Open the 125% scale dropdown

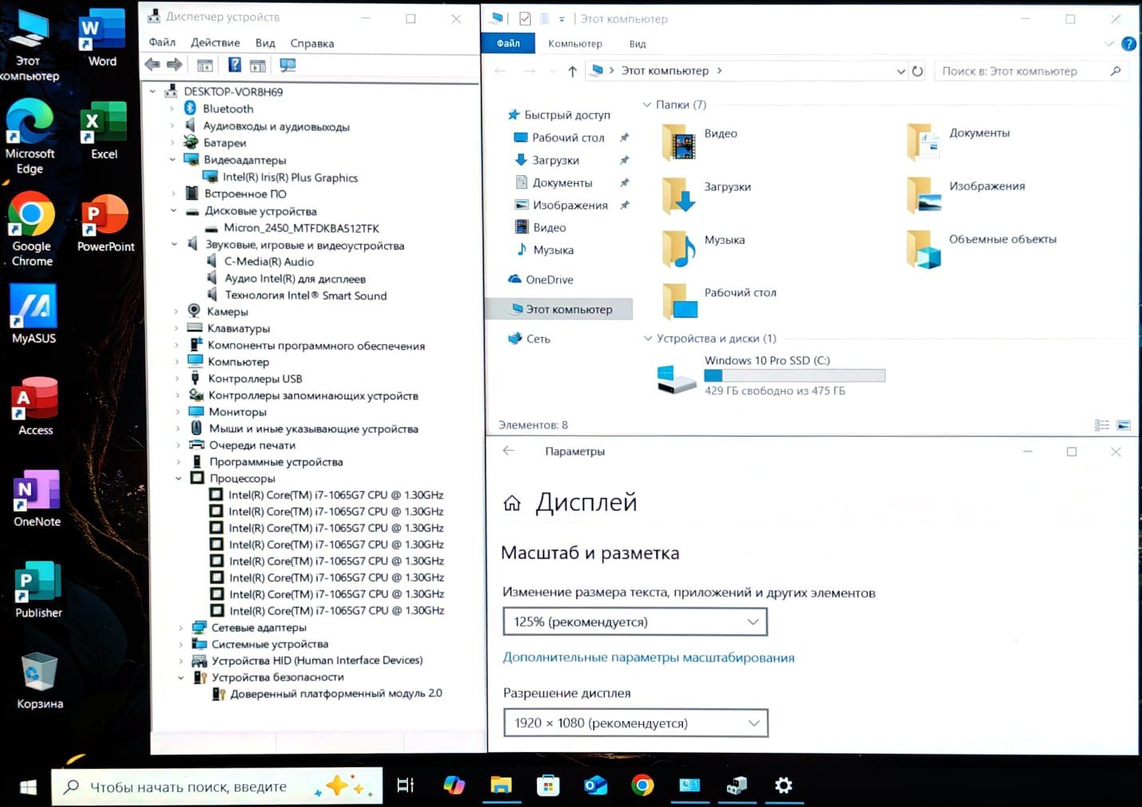(635, 622)
